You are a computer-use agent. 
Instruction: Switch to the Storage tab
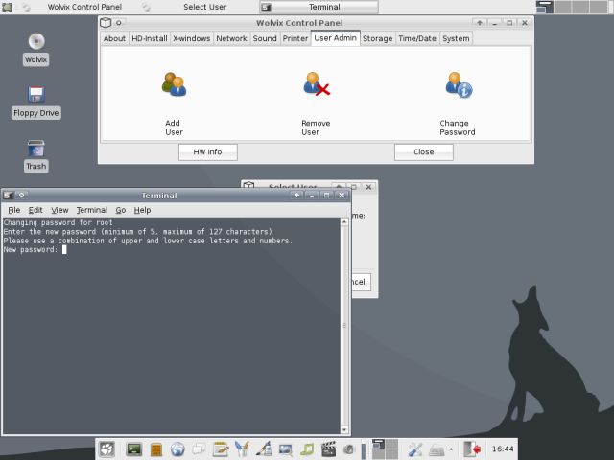tap(377, 38)
